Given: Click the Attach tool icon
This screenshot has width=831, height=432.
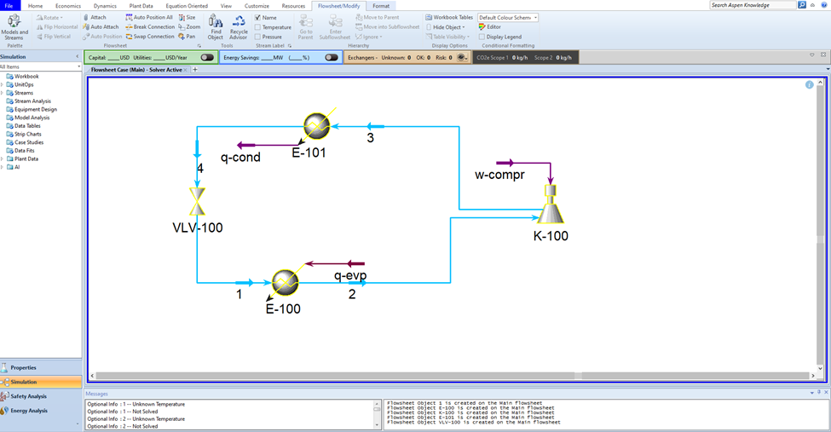Looking at the screenshot, I should coord(86,18).
